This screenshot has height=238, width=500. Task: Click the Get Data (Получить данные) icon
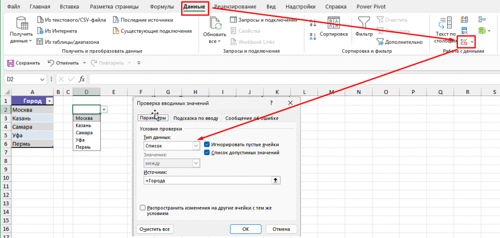[x=22, y=25]
